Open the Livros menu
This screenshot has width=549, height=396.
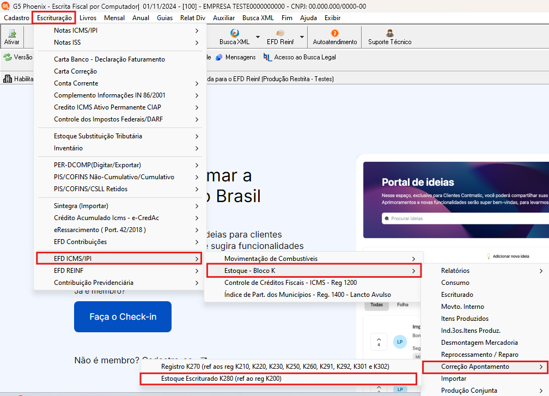pos(88,18)
